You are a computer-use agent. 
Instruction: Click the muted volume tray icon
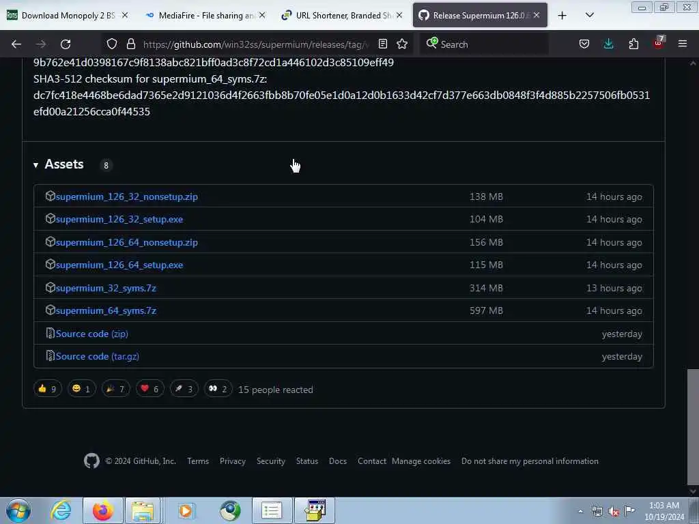click(614, 512)
